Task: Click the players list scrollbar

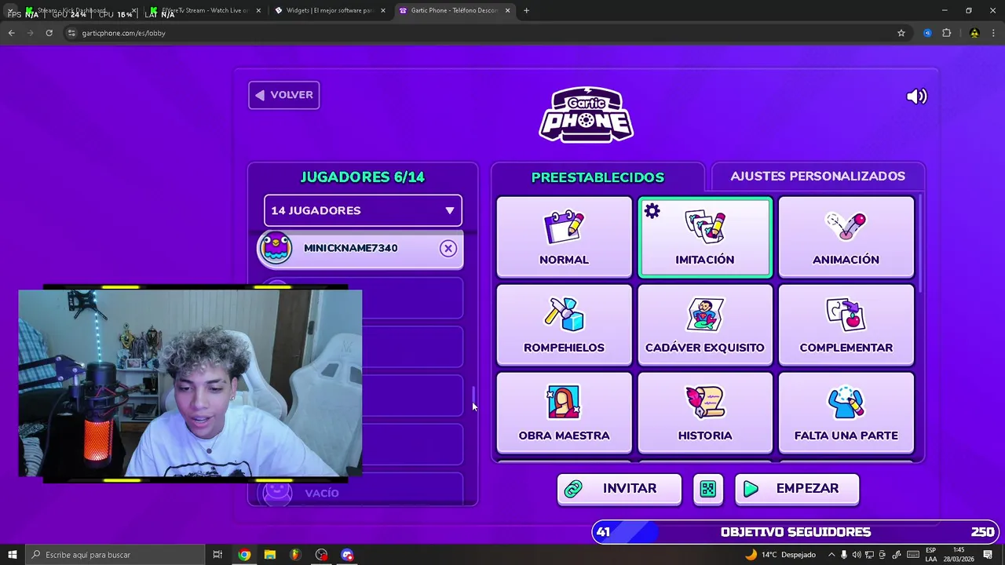Action: [473, 396]
